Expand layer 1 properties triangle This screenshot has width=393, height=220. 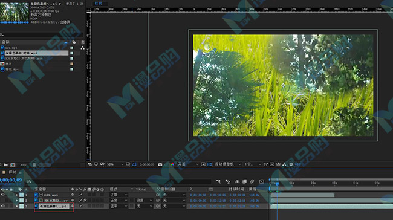pos(17,195)
